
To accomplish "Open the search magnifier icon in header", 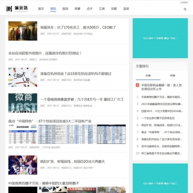I will click(185, 9).
